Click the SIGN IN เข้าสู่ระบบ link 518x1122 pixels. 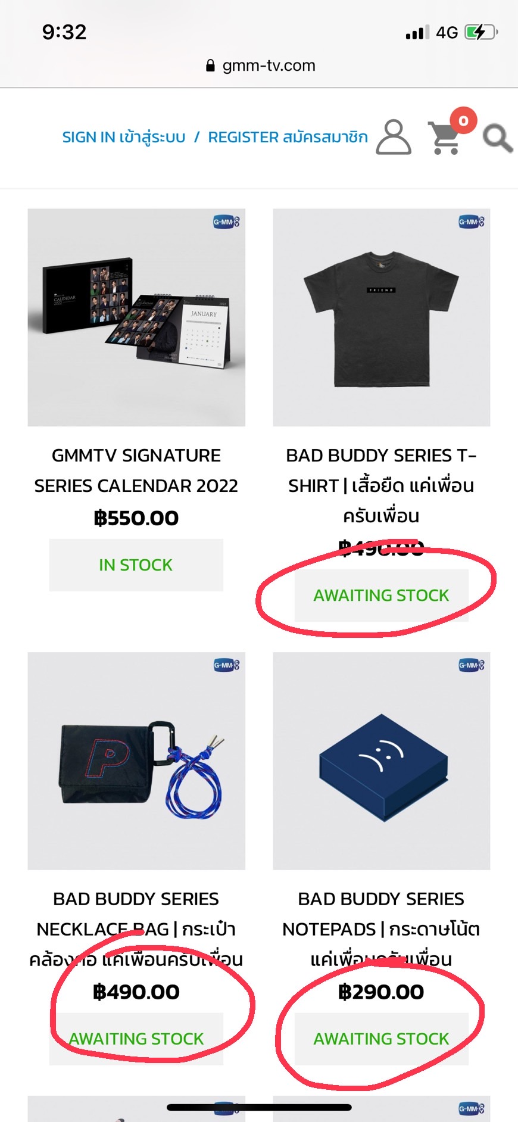pyautogui.click(x=124, y=138)
